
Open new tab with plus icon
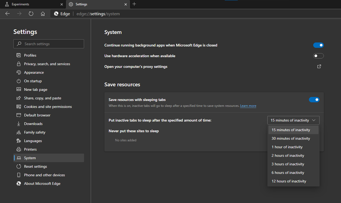[x=134, y=4]
